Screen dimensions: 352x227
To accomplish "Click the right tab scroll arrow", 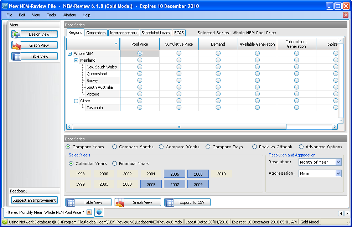I will coord(347,213).
